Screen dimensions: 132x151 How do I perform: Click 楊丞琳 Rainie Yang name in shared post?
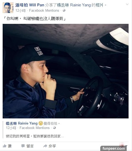coord(21,123)
